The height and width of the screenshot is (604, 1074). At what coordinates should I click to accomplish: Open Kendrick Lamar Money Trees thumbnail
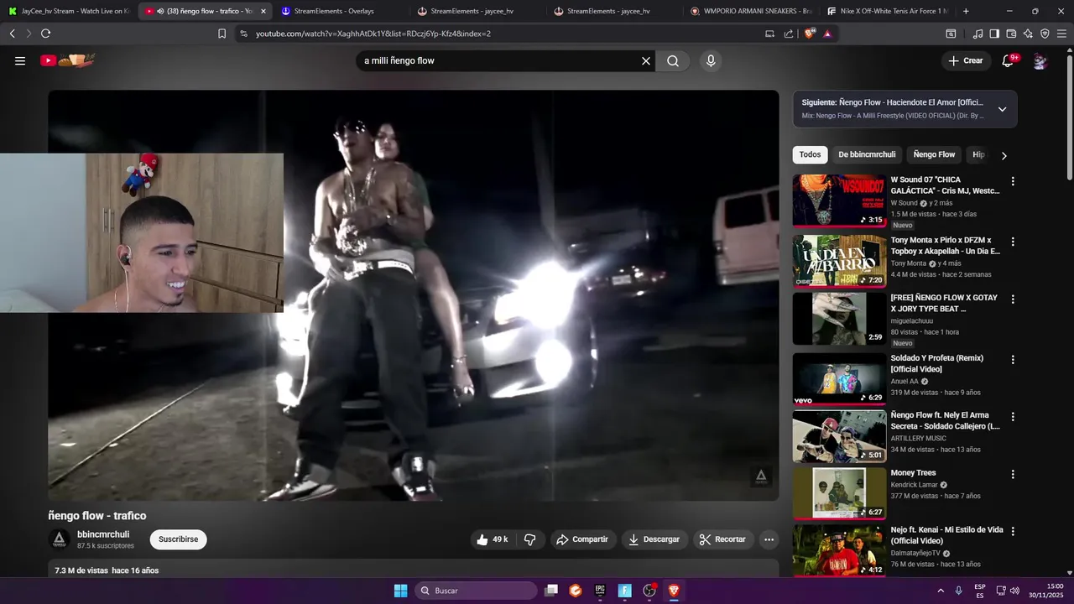click(839, 493)
